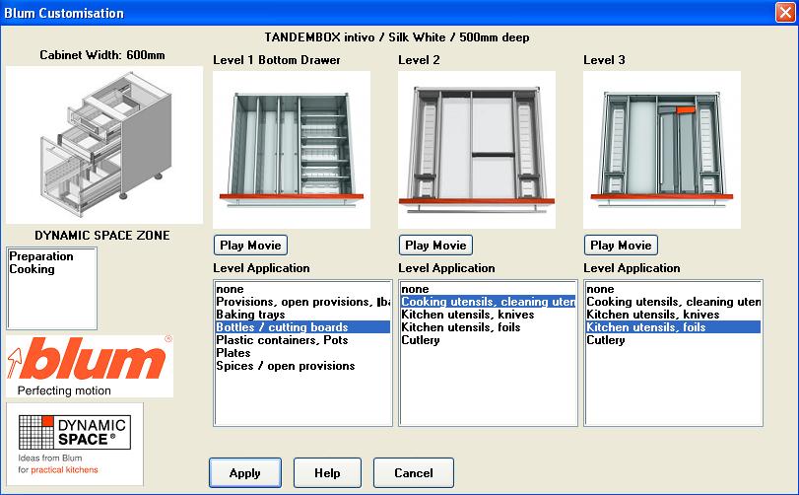Select 'Plastic containers, Pots' for Level 1

(302, 340)
